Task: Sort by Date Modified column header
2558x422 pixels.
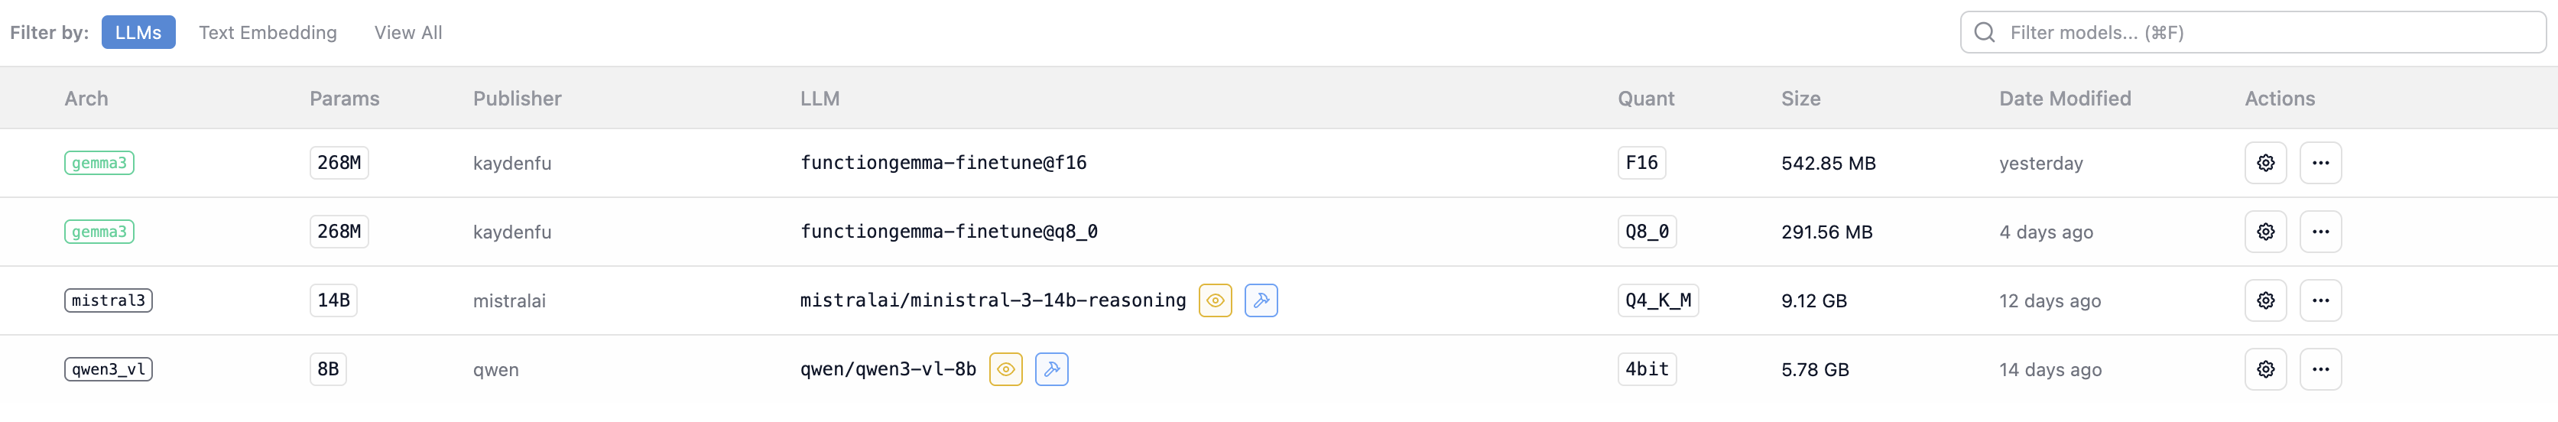Action: click(x=2064, y=99)
